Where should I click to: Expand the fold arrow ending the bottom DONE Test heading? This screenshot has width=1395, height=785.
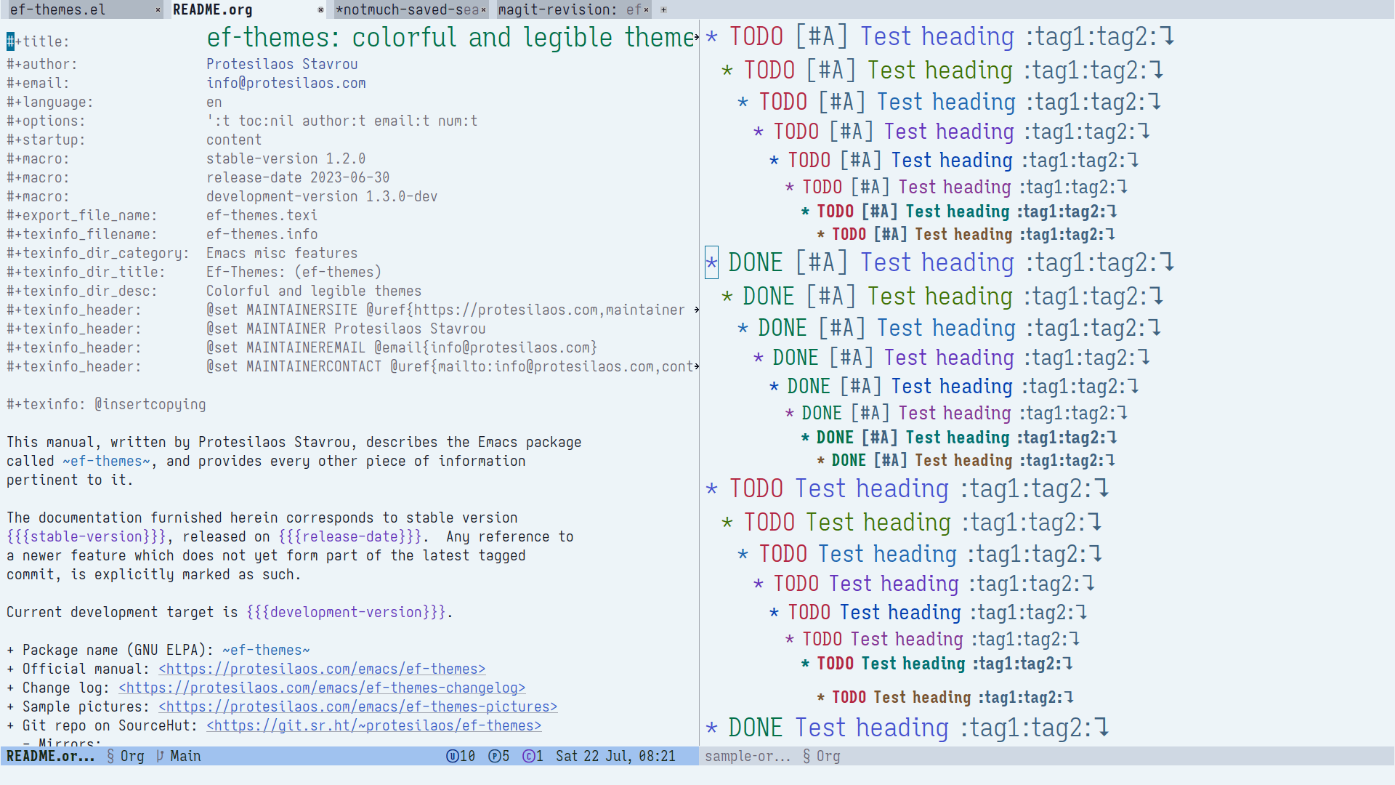coord(1102,728)
